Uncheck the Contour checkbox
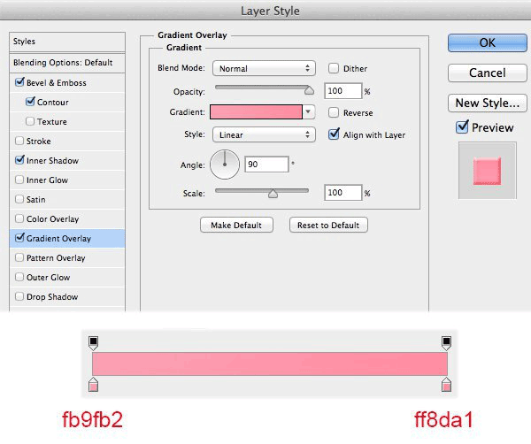The height and width of the screenshot is (444, 531). pyautogui.click(x=30, y=102)
